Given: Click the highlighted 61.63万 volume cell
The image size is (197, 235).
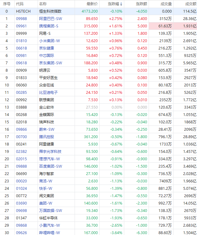Looking at the screenshot, I should coord(161,26).
